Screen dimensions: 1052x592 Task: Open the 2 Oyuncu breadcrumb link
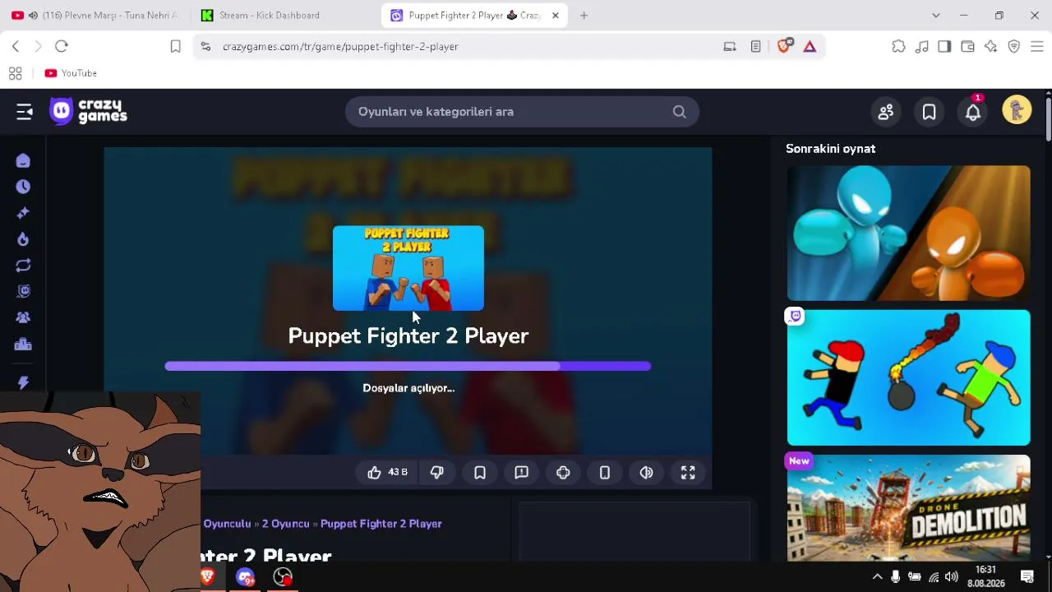click(x=285, y=524)
